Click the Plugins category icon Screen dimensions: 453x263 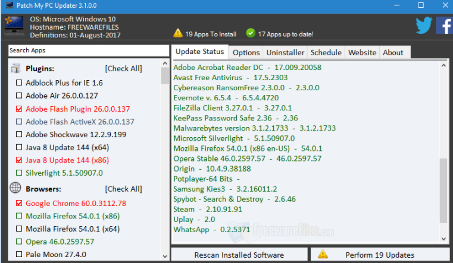(15, 68)
